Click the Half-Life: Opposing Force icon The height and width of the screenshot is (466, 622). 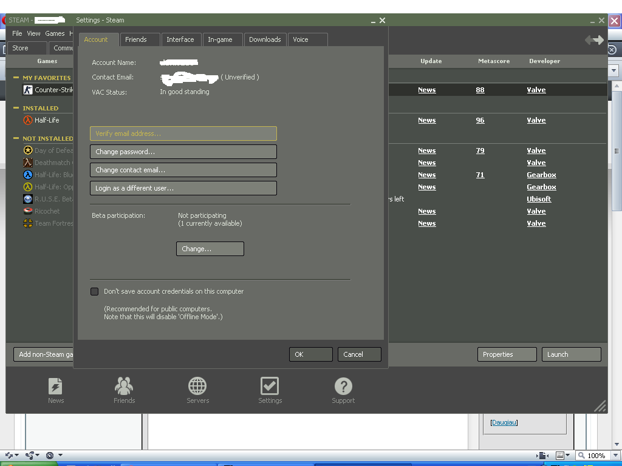28,187
